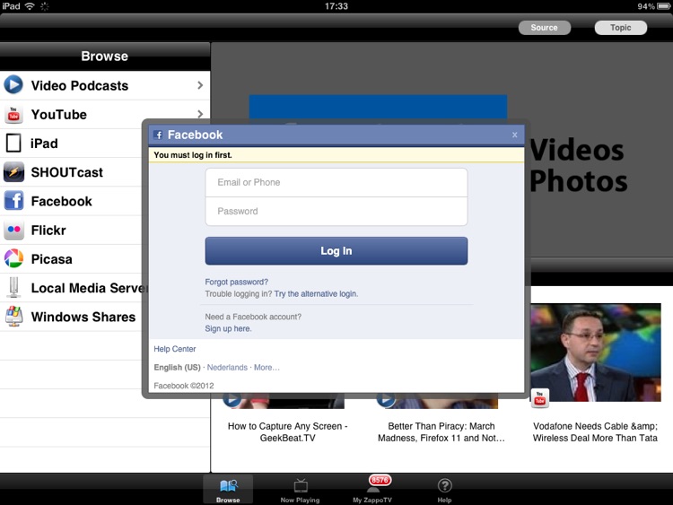The width and height of the screenshot is (673, 505).
Task: Select the Windows Shares icon
Action: tap(13, 317)
